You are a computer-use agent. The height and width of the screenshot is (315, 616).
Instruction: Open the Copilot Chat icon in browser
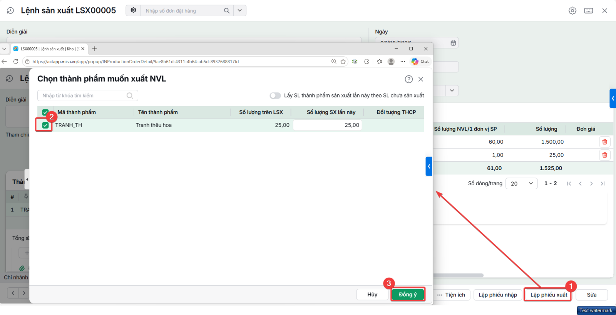pos(420,62)
